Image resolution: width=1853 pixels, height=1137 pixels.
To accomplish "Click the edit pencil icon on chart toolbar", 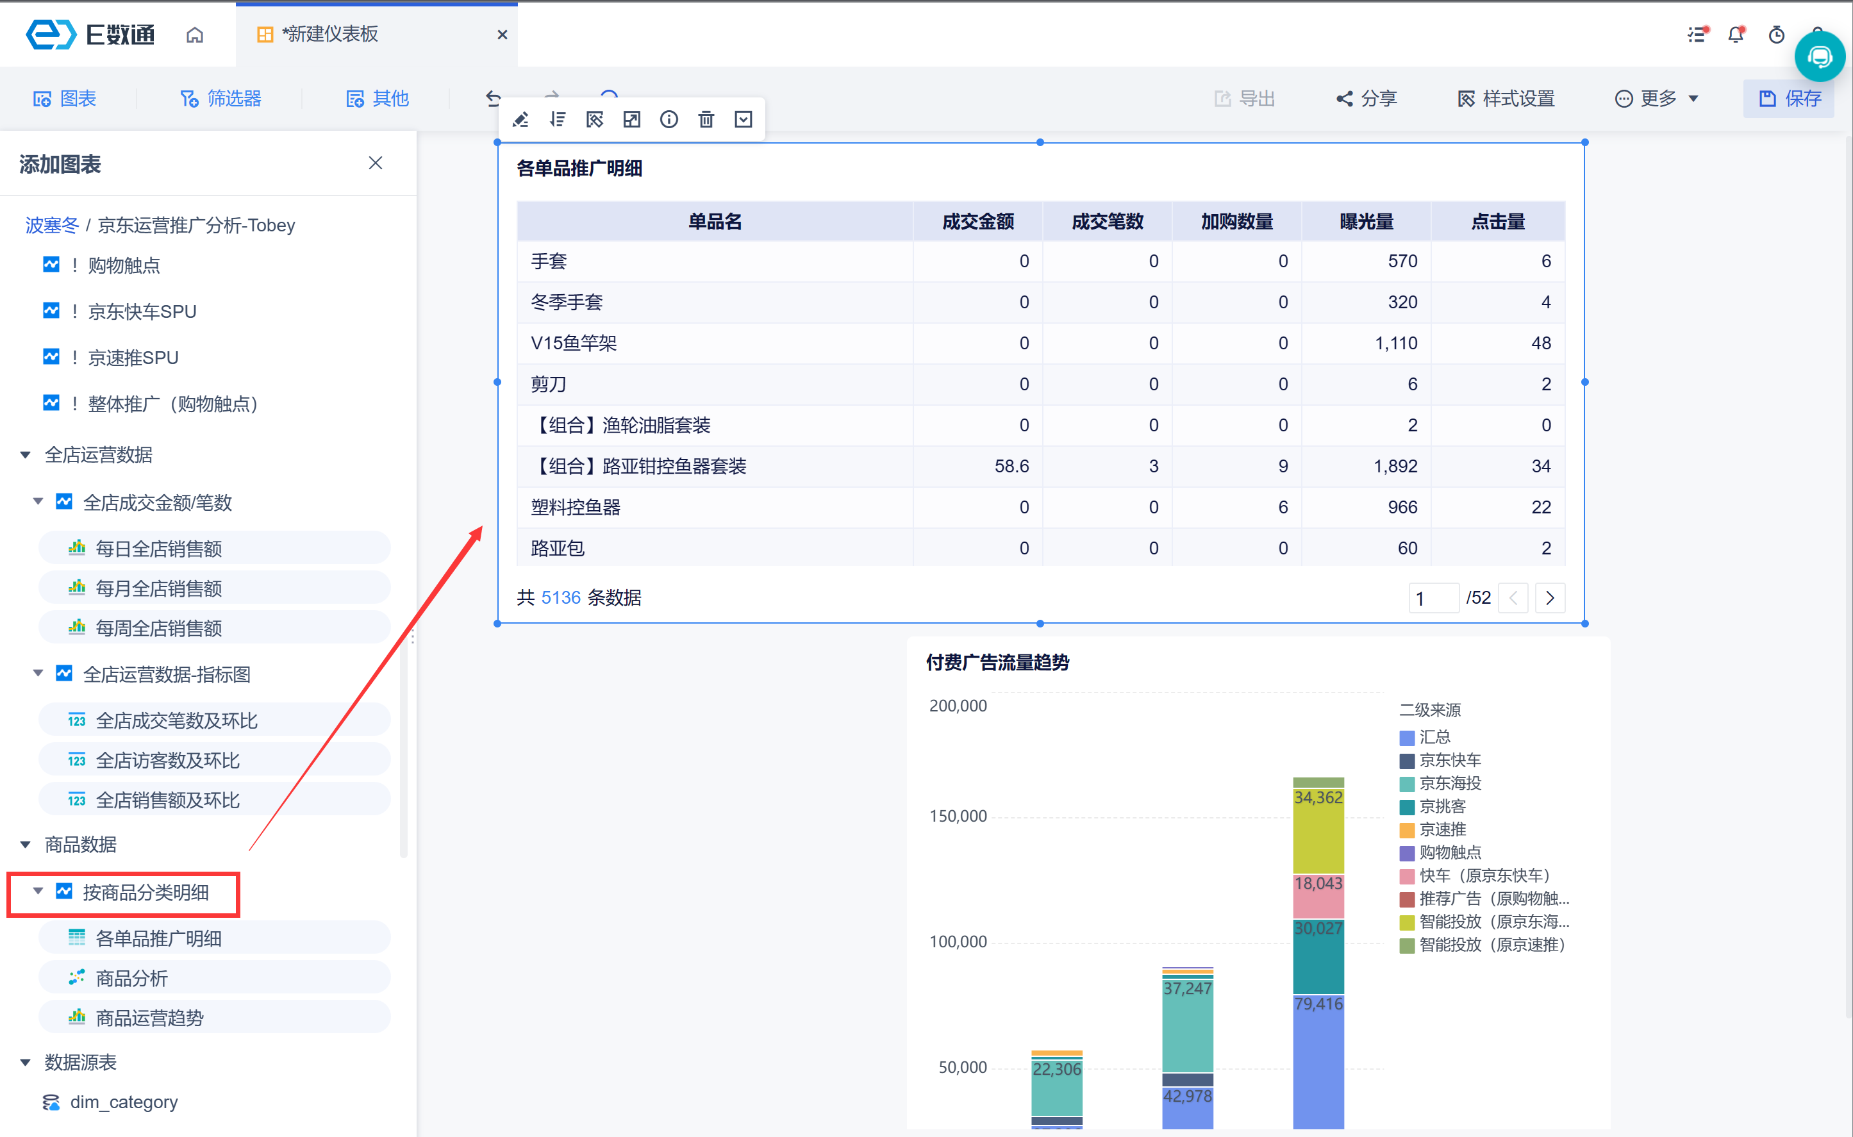I will [520, 120].
